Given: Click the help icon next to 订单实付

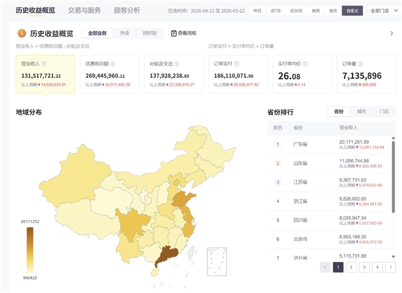Looking at the screenshot, I should 237,64.
